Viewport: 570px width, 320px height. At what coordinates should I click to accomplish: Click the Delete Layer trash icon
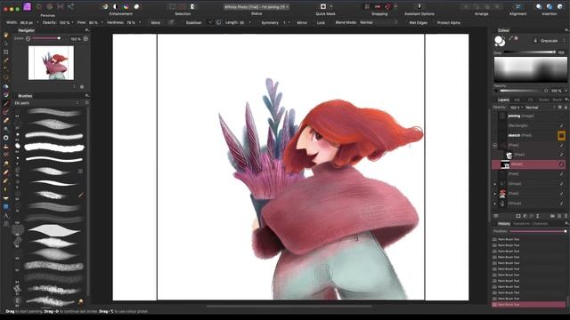coord(566,216)
